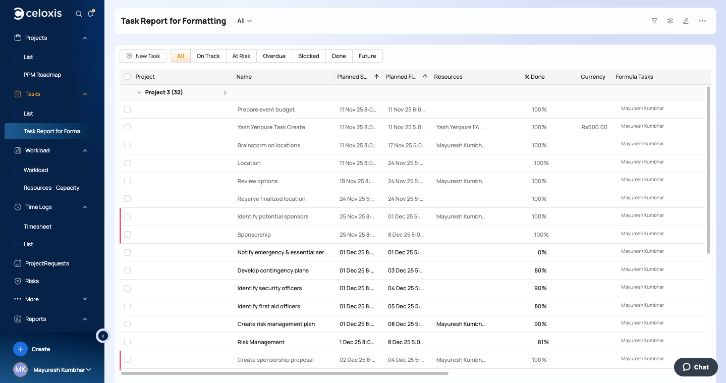Click the filter funnel icon
This screenshot has height=383, width=726.
654,21
